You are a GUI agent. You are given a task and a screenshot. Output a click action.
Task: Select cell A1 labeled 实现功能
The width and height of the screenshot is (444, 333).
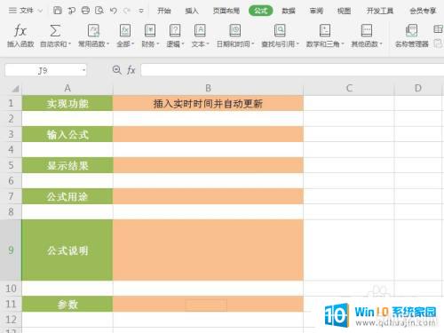(67, 103)
